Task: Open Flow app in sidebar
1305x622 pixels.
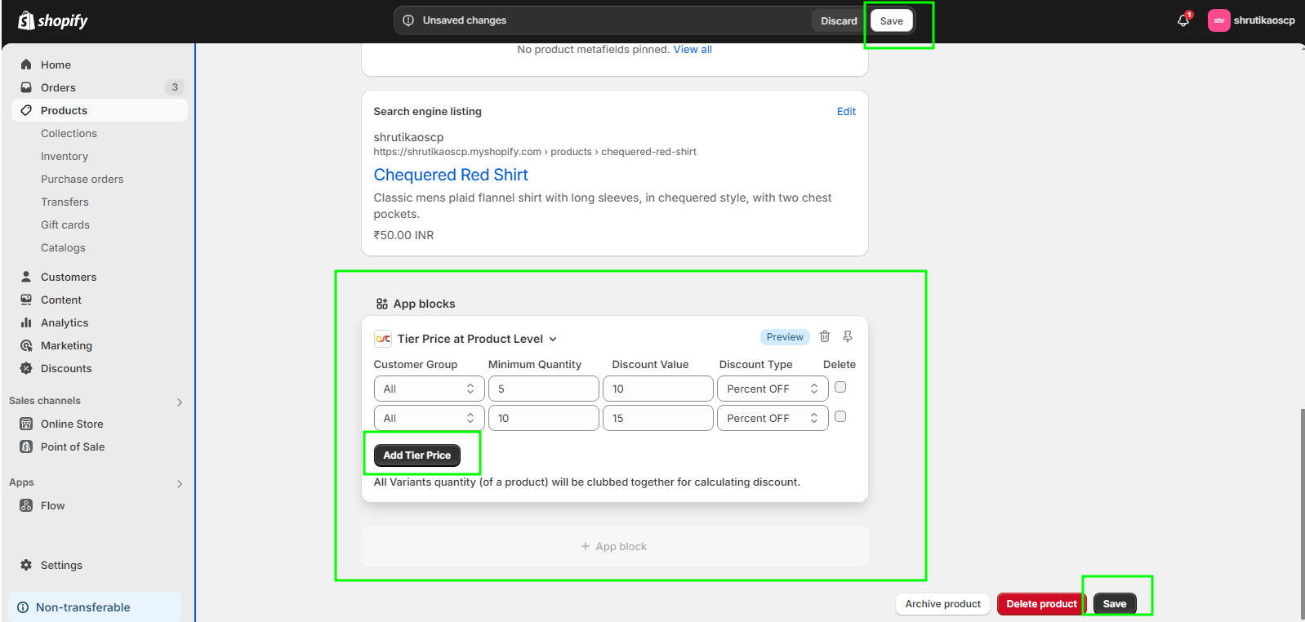Action: [52, 505]
